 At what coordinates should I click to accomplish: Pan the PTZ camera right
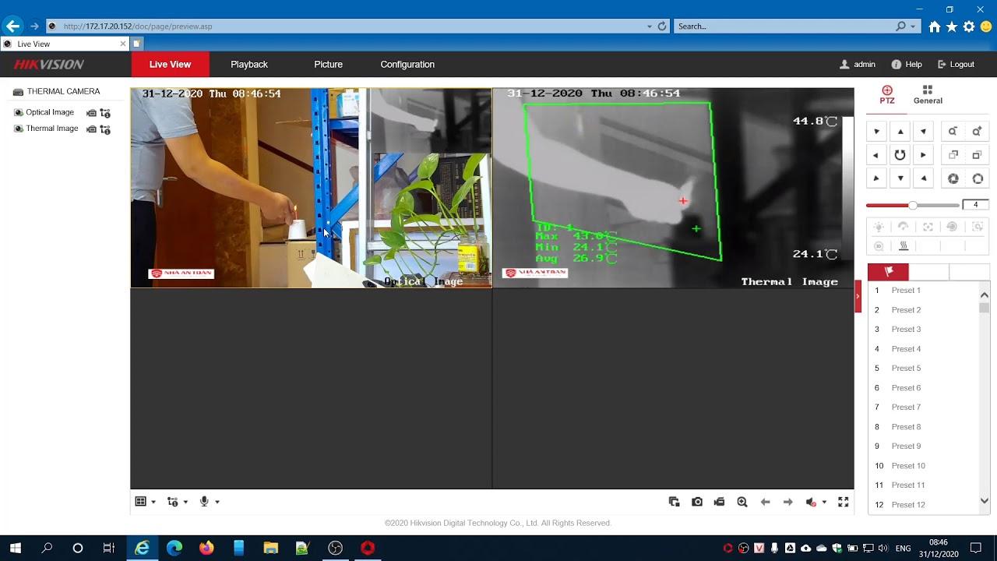(x=924, y=155)
